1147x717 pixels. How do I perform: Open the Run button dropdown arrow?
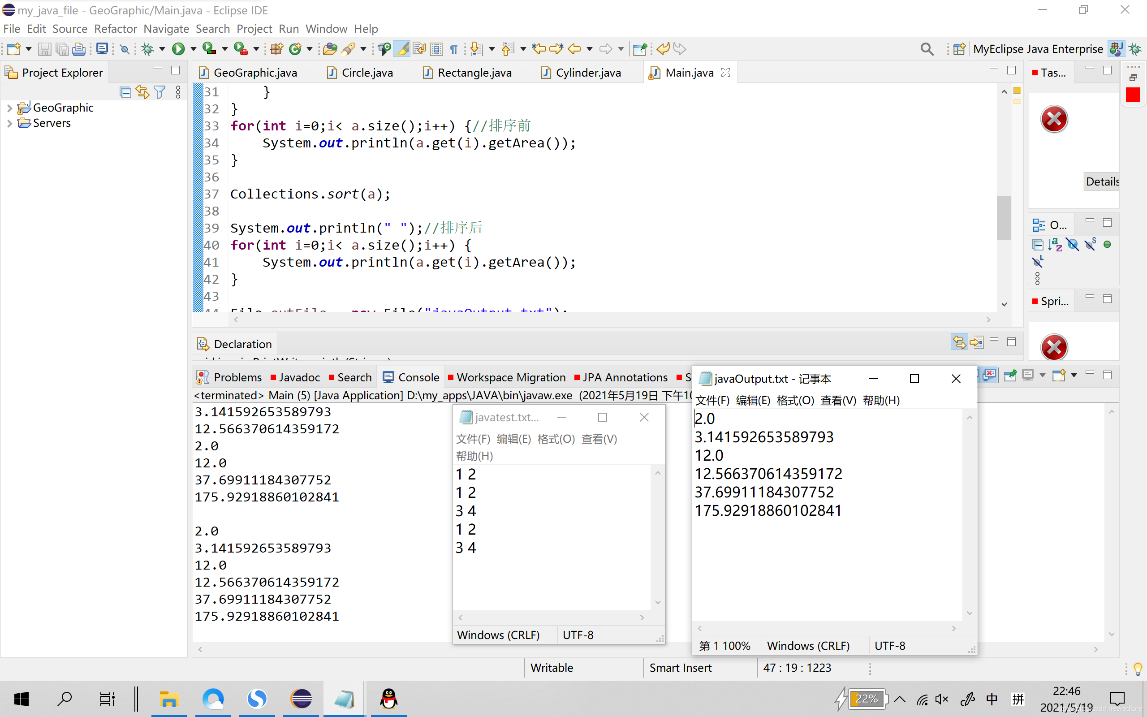coord(194,49)
